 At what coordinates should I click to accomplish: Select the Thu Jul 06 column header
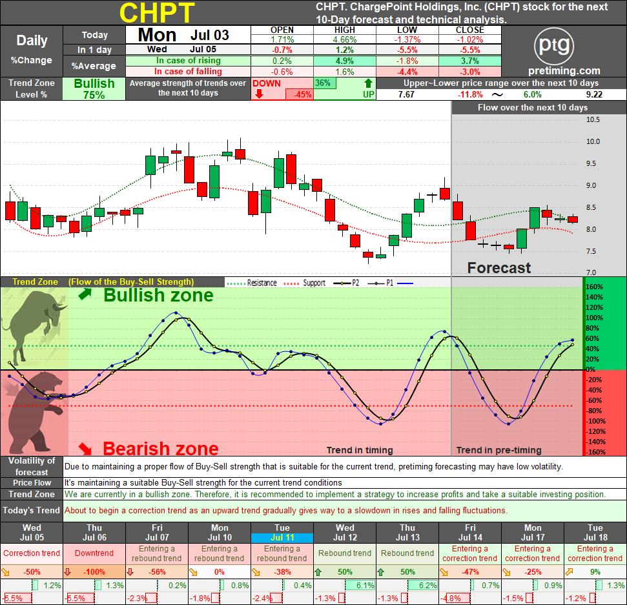click(94, 533)
